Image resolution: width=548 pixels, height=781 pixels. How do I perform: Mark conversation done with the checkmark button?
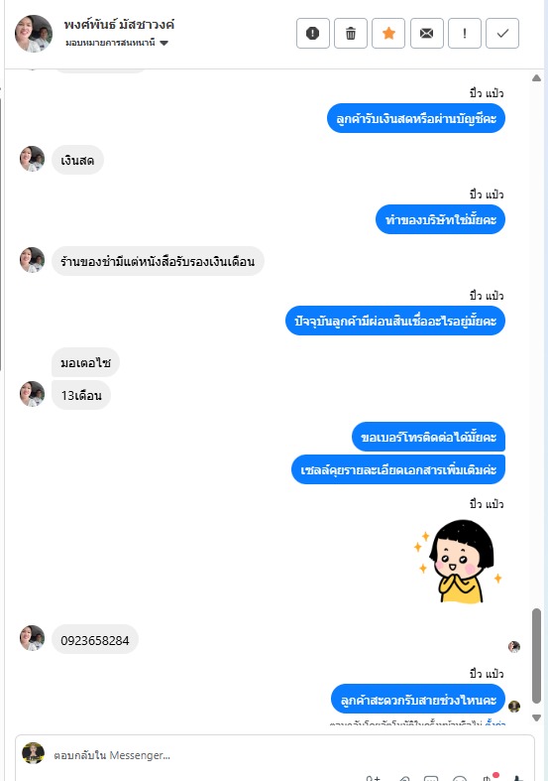click(502, 34)
